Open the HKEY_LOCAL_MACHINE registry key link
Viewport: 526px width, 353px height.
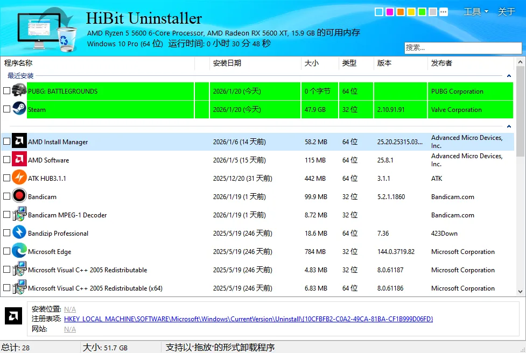click(x=249, y=319)
